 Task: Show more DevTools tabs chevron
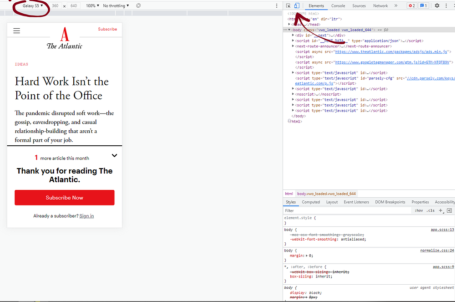[x=396, y=5]
